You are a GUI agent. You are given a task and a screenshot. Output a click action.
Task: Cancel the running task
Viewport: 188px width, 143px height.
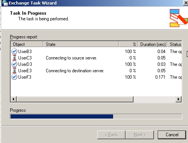(x=172, y=135)
